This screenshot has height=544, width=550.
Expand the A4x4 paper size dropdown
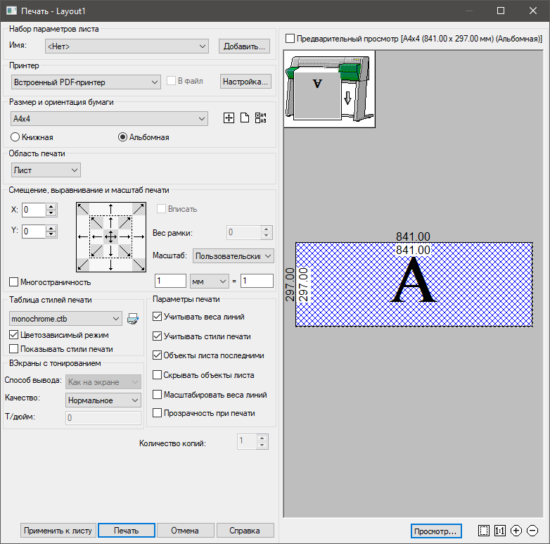(110, 118)
